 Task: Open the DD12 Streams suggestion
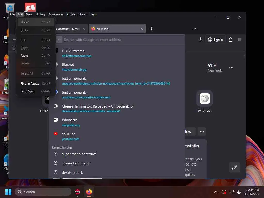(x=117, y=53)
